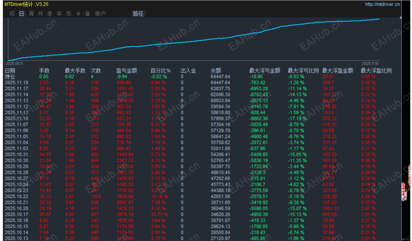Click the 出入金 column header
412x241 pixels.
click(188, 71)
